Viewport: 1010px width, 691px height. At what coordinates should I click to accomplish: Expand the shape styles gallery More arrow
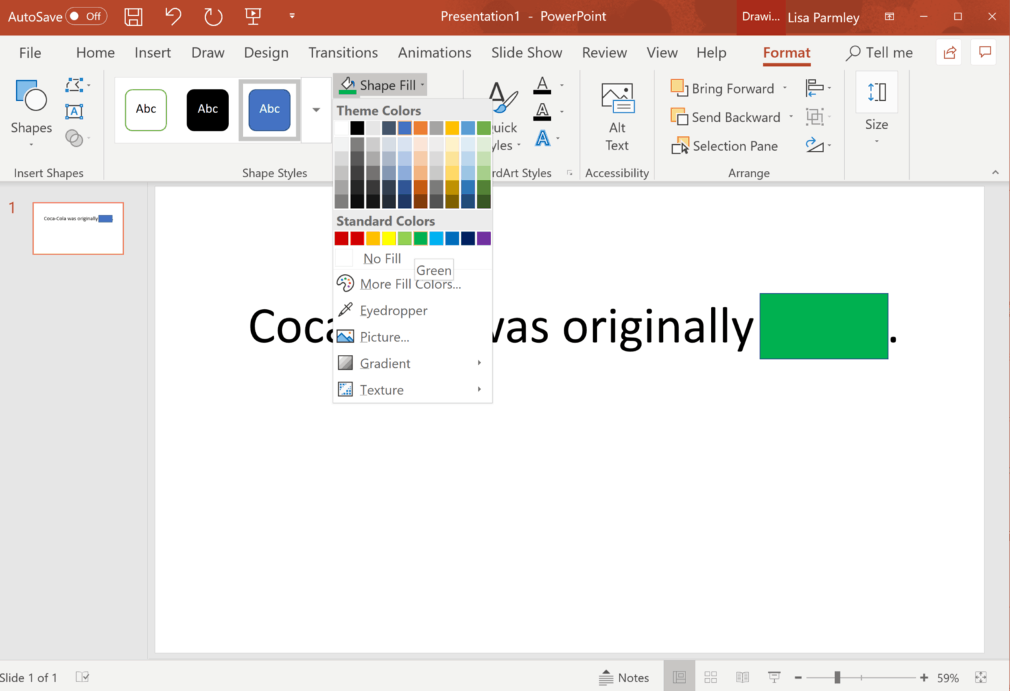click(x=316, y=110)
